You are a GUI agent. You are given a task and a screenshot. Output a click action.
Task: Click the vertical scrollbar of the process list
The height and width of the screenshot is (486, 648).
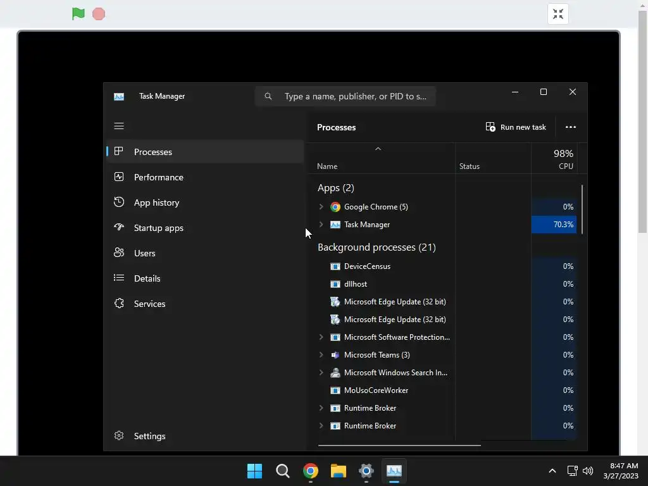coord(582,209)
